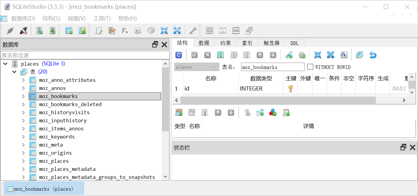Expand the moz_bookmarks table node
Image resolution: width=418 pixels, height=196 pixels.
point(23,96)
